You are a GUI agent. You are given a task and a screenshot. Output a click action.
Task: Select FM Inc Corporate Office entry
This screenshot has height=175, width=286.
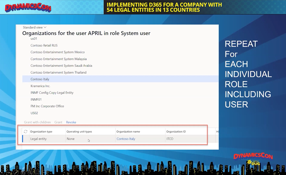coord(47,106)
